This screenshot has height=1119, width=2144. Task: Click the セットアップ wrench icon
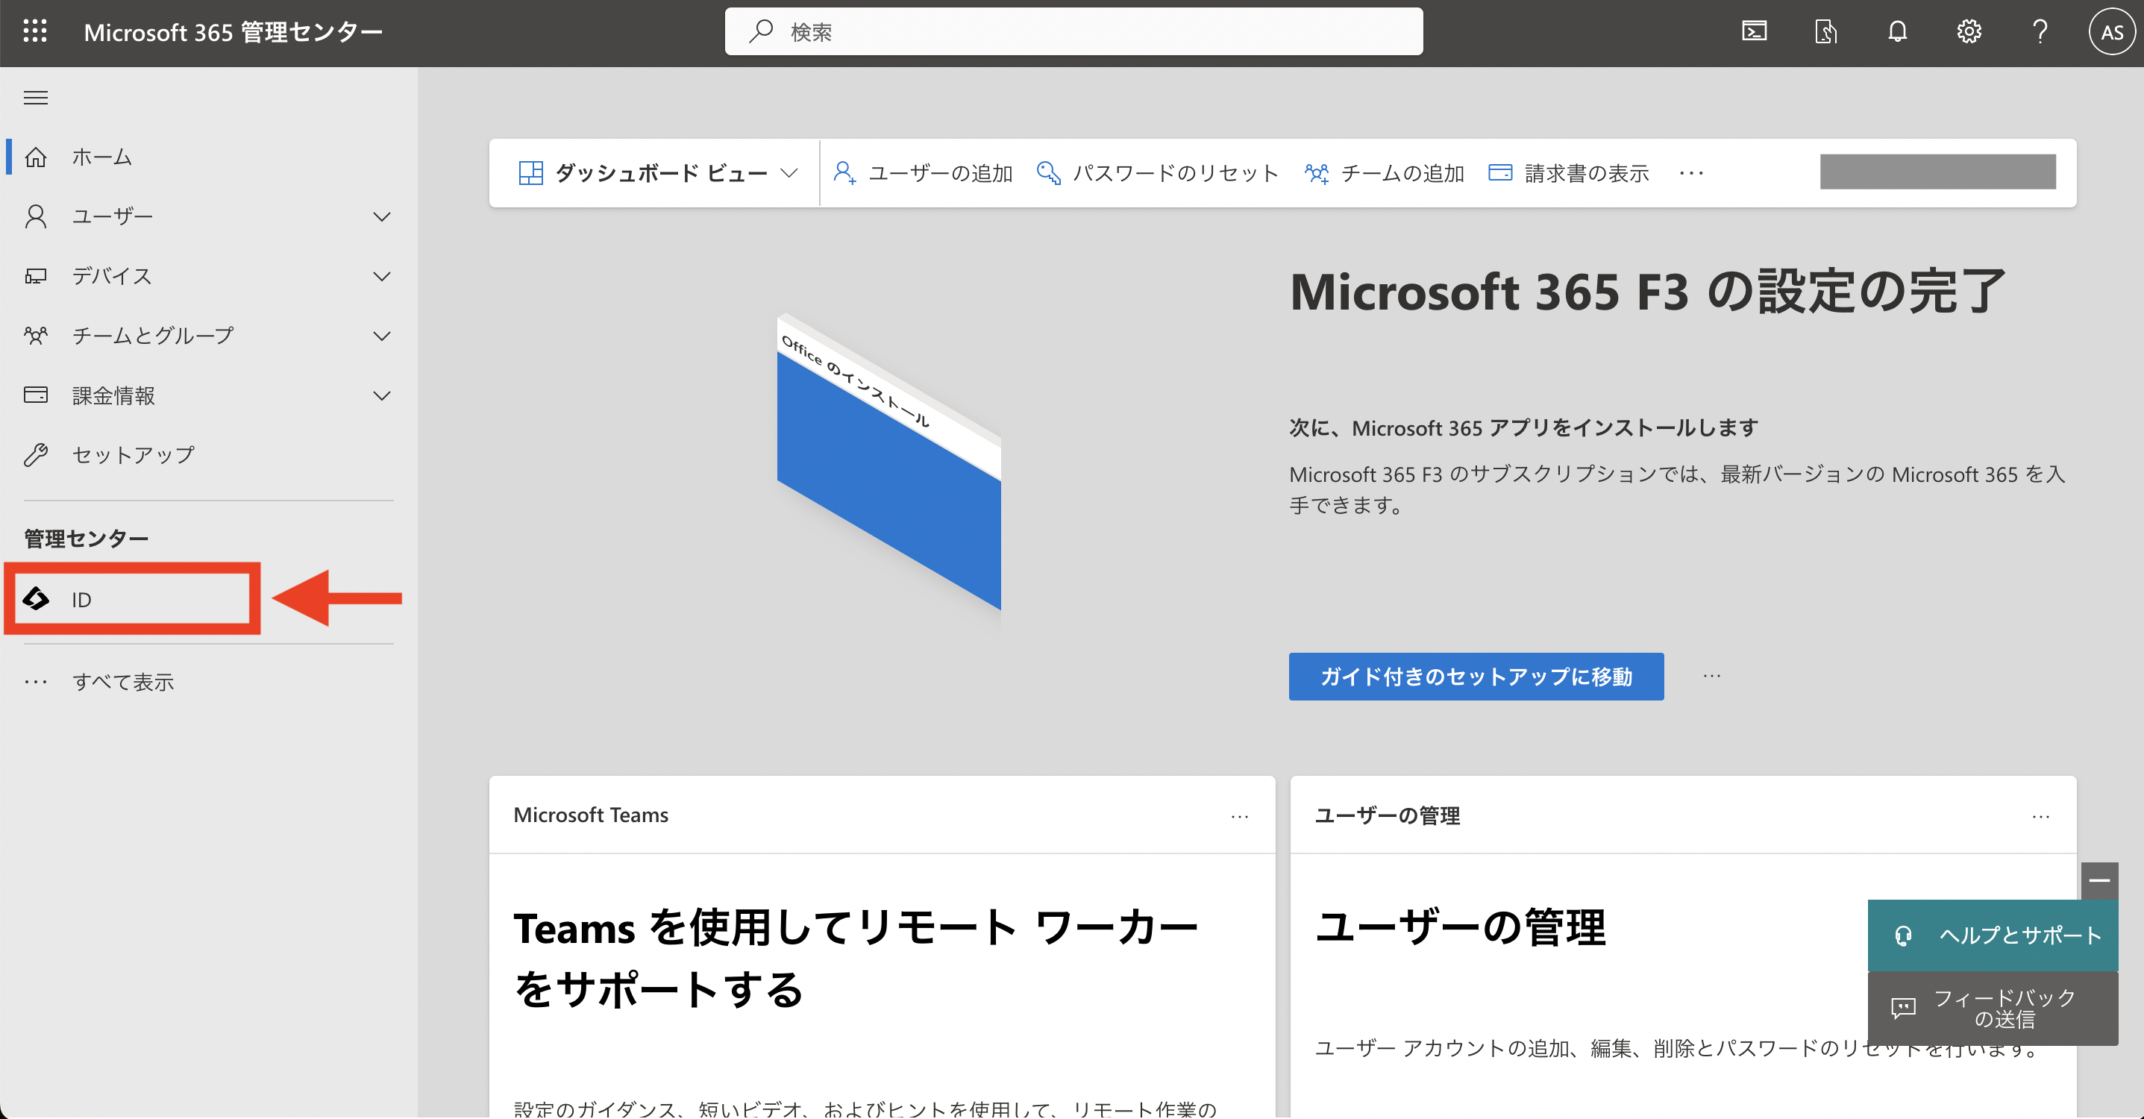pos(35,454)
